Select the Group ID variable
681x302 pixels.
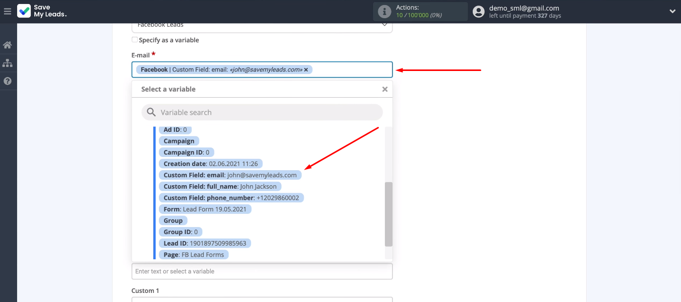point(181,232)
